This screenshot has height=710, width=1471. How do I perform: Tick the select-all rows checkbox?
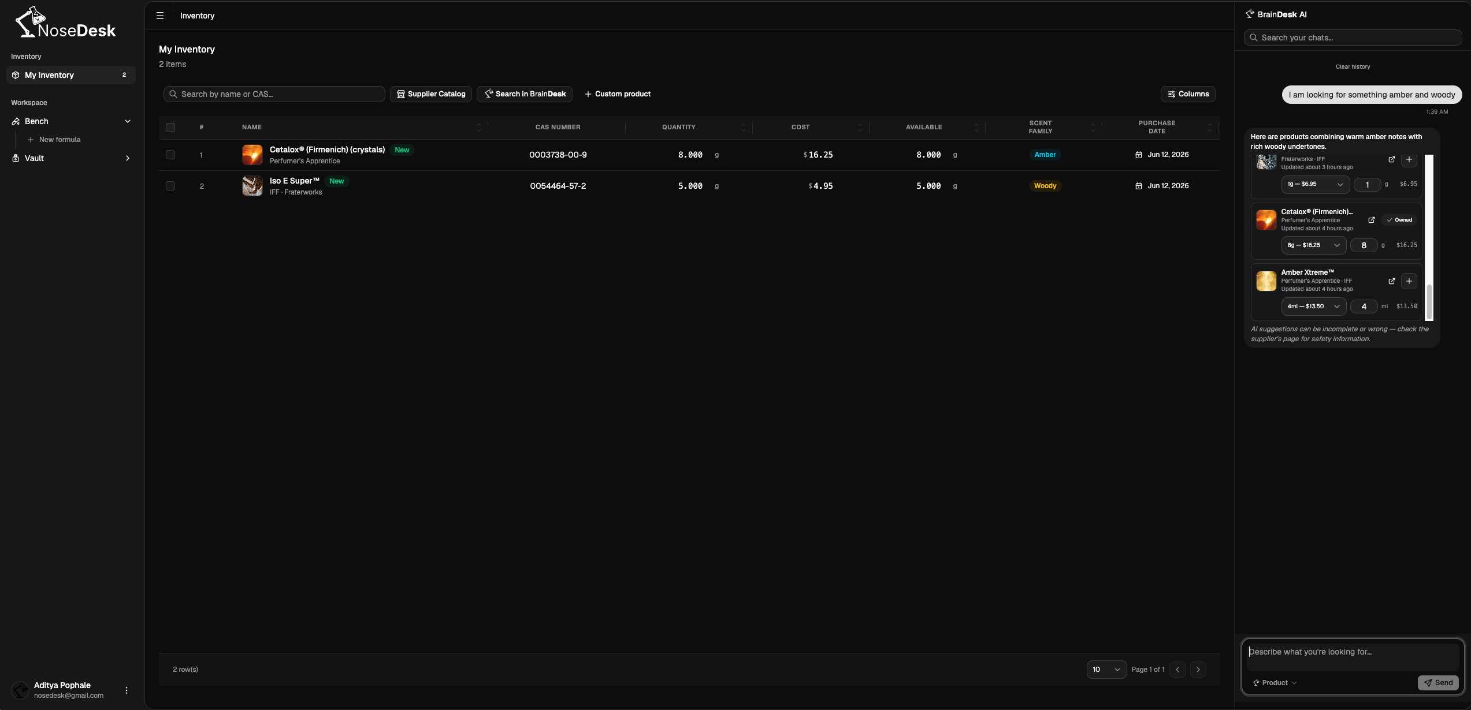[x=170, y=128]
